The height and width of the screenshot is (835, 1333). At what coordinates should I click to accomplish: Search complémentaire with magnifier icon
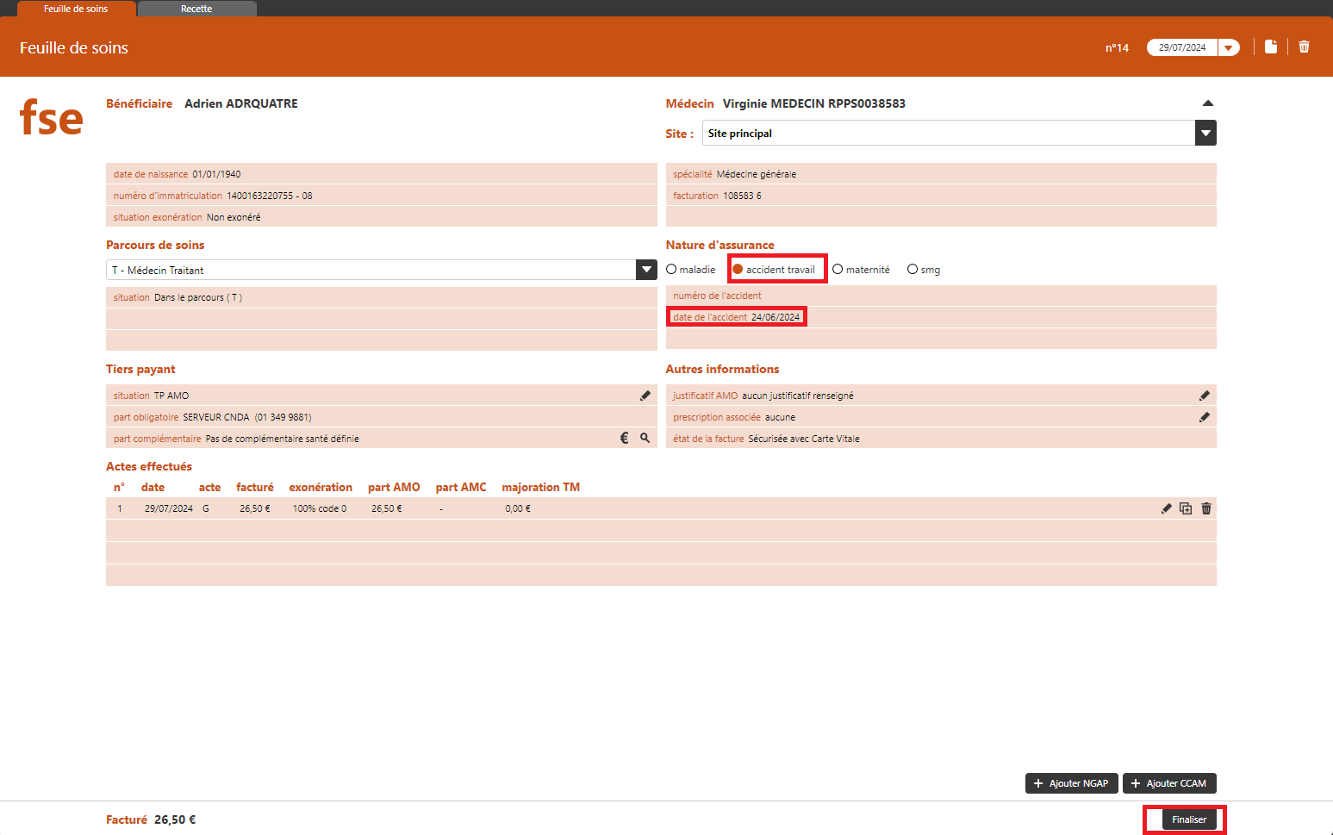coord(645,438)
